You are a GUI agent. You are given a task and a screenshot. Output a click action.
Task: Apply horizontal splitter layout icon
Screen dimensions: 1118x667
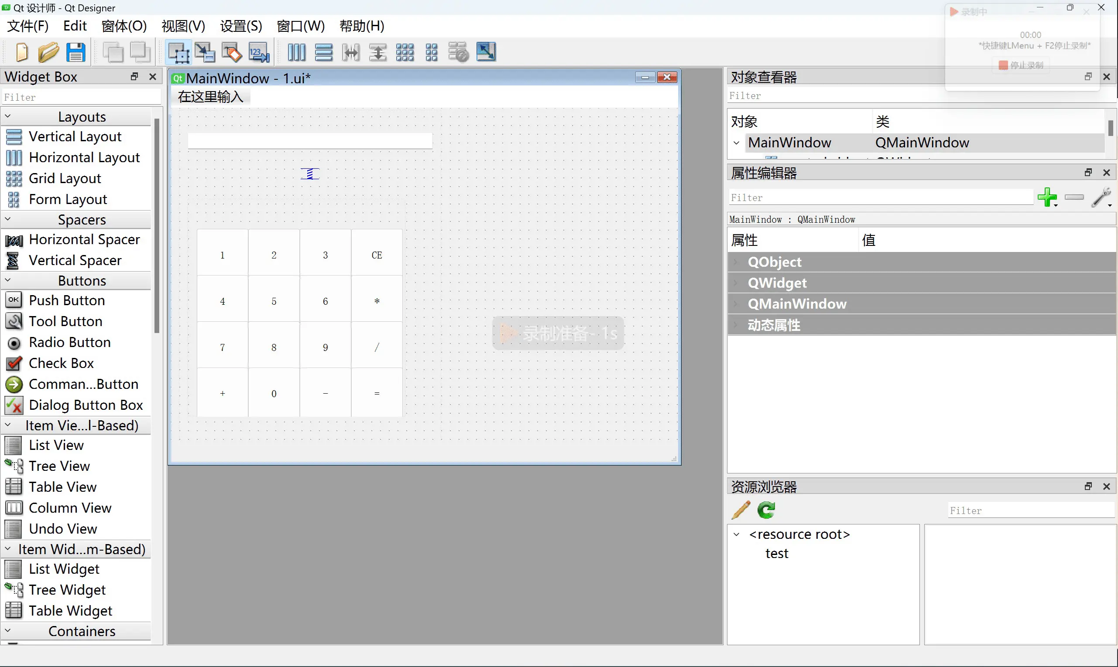[350, 52]
